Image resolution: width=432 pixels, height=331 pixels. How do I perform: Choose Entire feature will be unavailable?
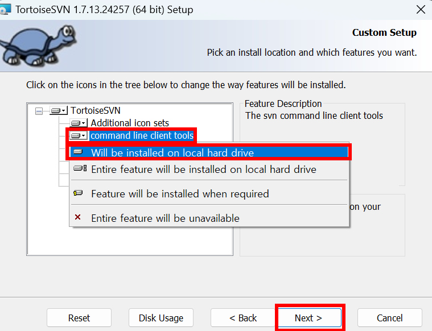pyautogui.click(x=209, y=218)
